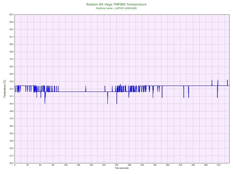This screenshot has height=174, width=233.
Task: Click y-axis value 40.0
Action: tap(11, 163)
